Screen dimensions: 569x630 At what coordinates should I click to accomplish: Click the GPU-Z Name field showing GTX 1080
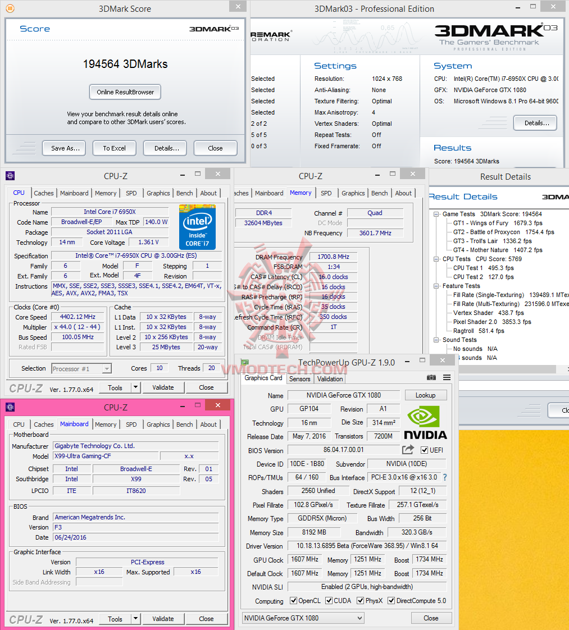pyautogui.click(x=344, y=395)
